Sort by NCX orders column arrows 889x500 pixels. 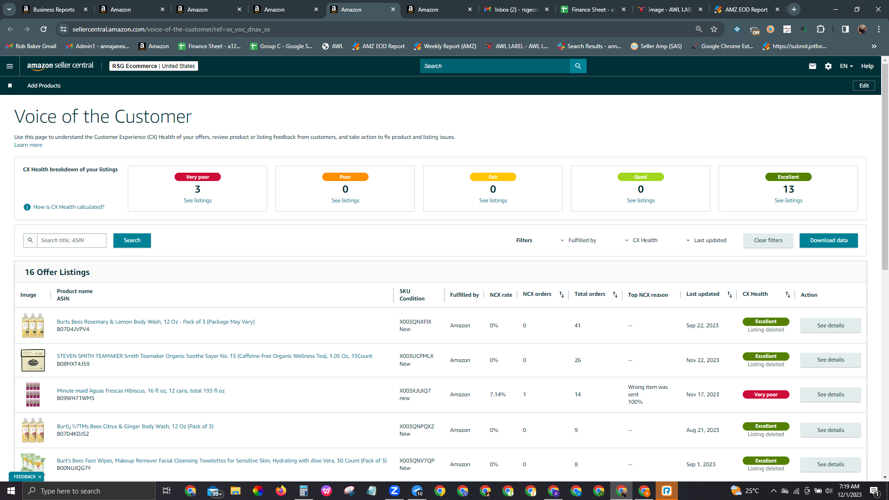562,294
